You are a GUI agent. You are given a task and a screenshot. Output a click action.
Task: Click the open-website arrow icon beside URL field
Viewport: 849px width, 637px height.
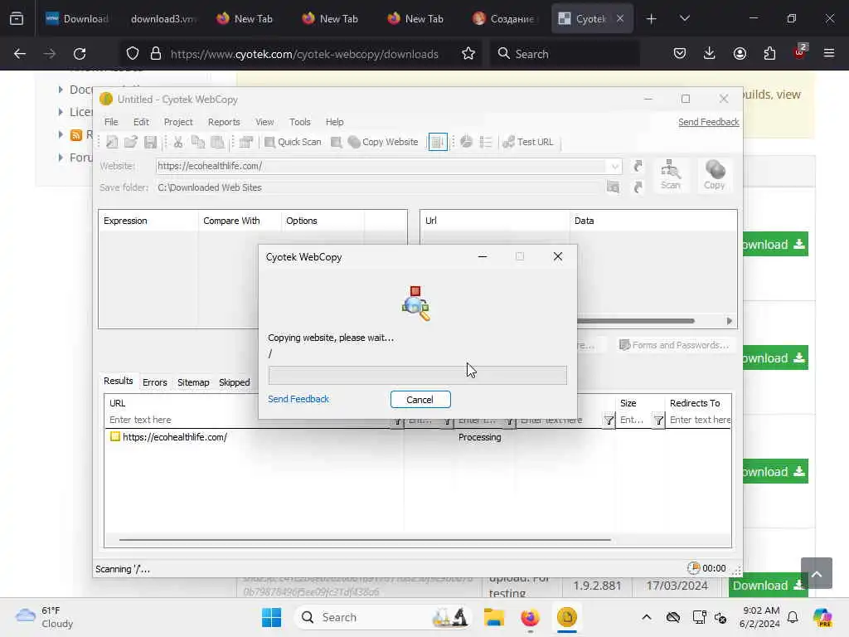[638, 166]
